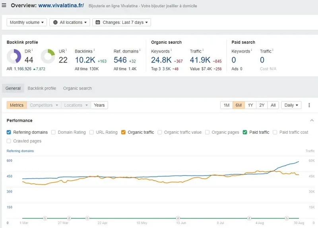318x228 pixels.
Task: Click the Referring domains axis label
Action: [x=20, y=151]
